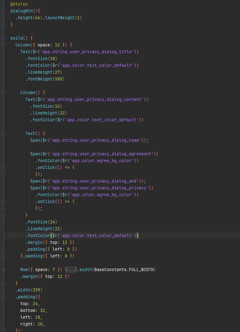Click the .width(339) line
Image resolution: width=240 pixels, height=332 pixels.
point(29,290)
